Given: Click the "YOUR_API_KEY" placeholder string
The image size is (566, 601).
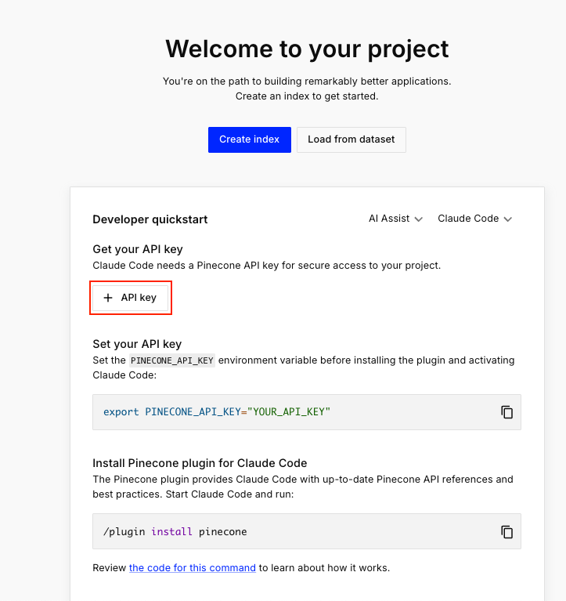Looking at the screenshot, I should pos(290,412).
